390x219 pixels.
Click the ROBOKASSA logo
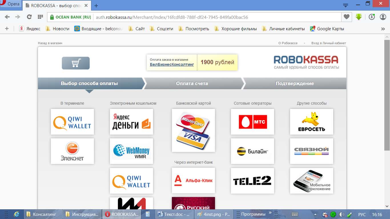306,62
